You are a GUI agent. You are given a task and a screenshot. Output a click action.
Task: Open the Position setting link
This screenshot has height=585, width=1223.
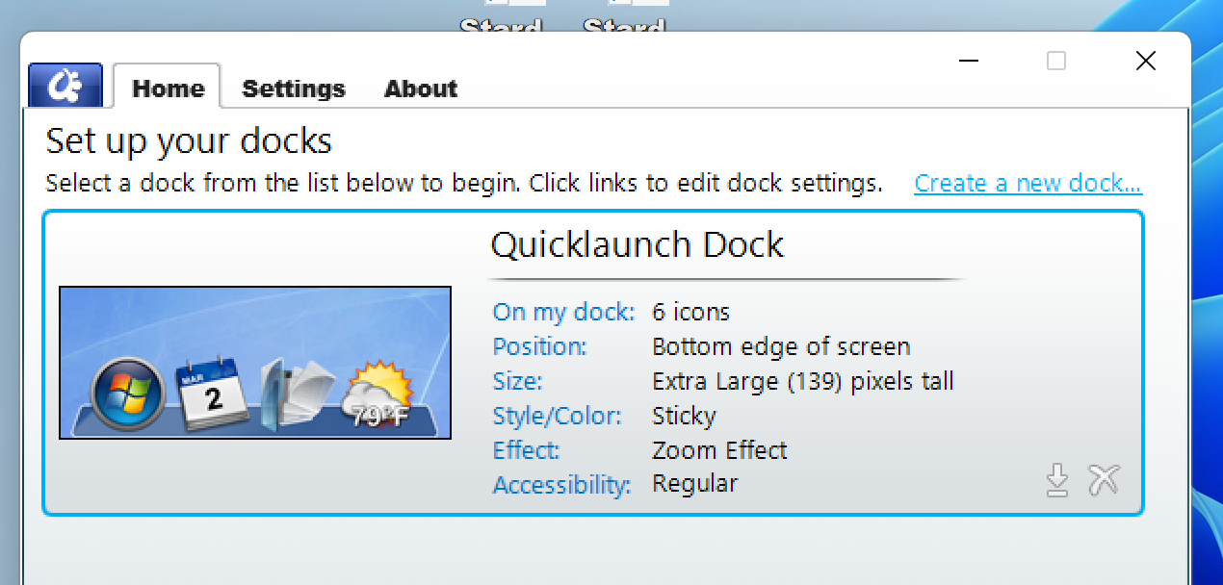(539, 346)
